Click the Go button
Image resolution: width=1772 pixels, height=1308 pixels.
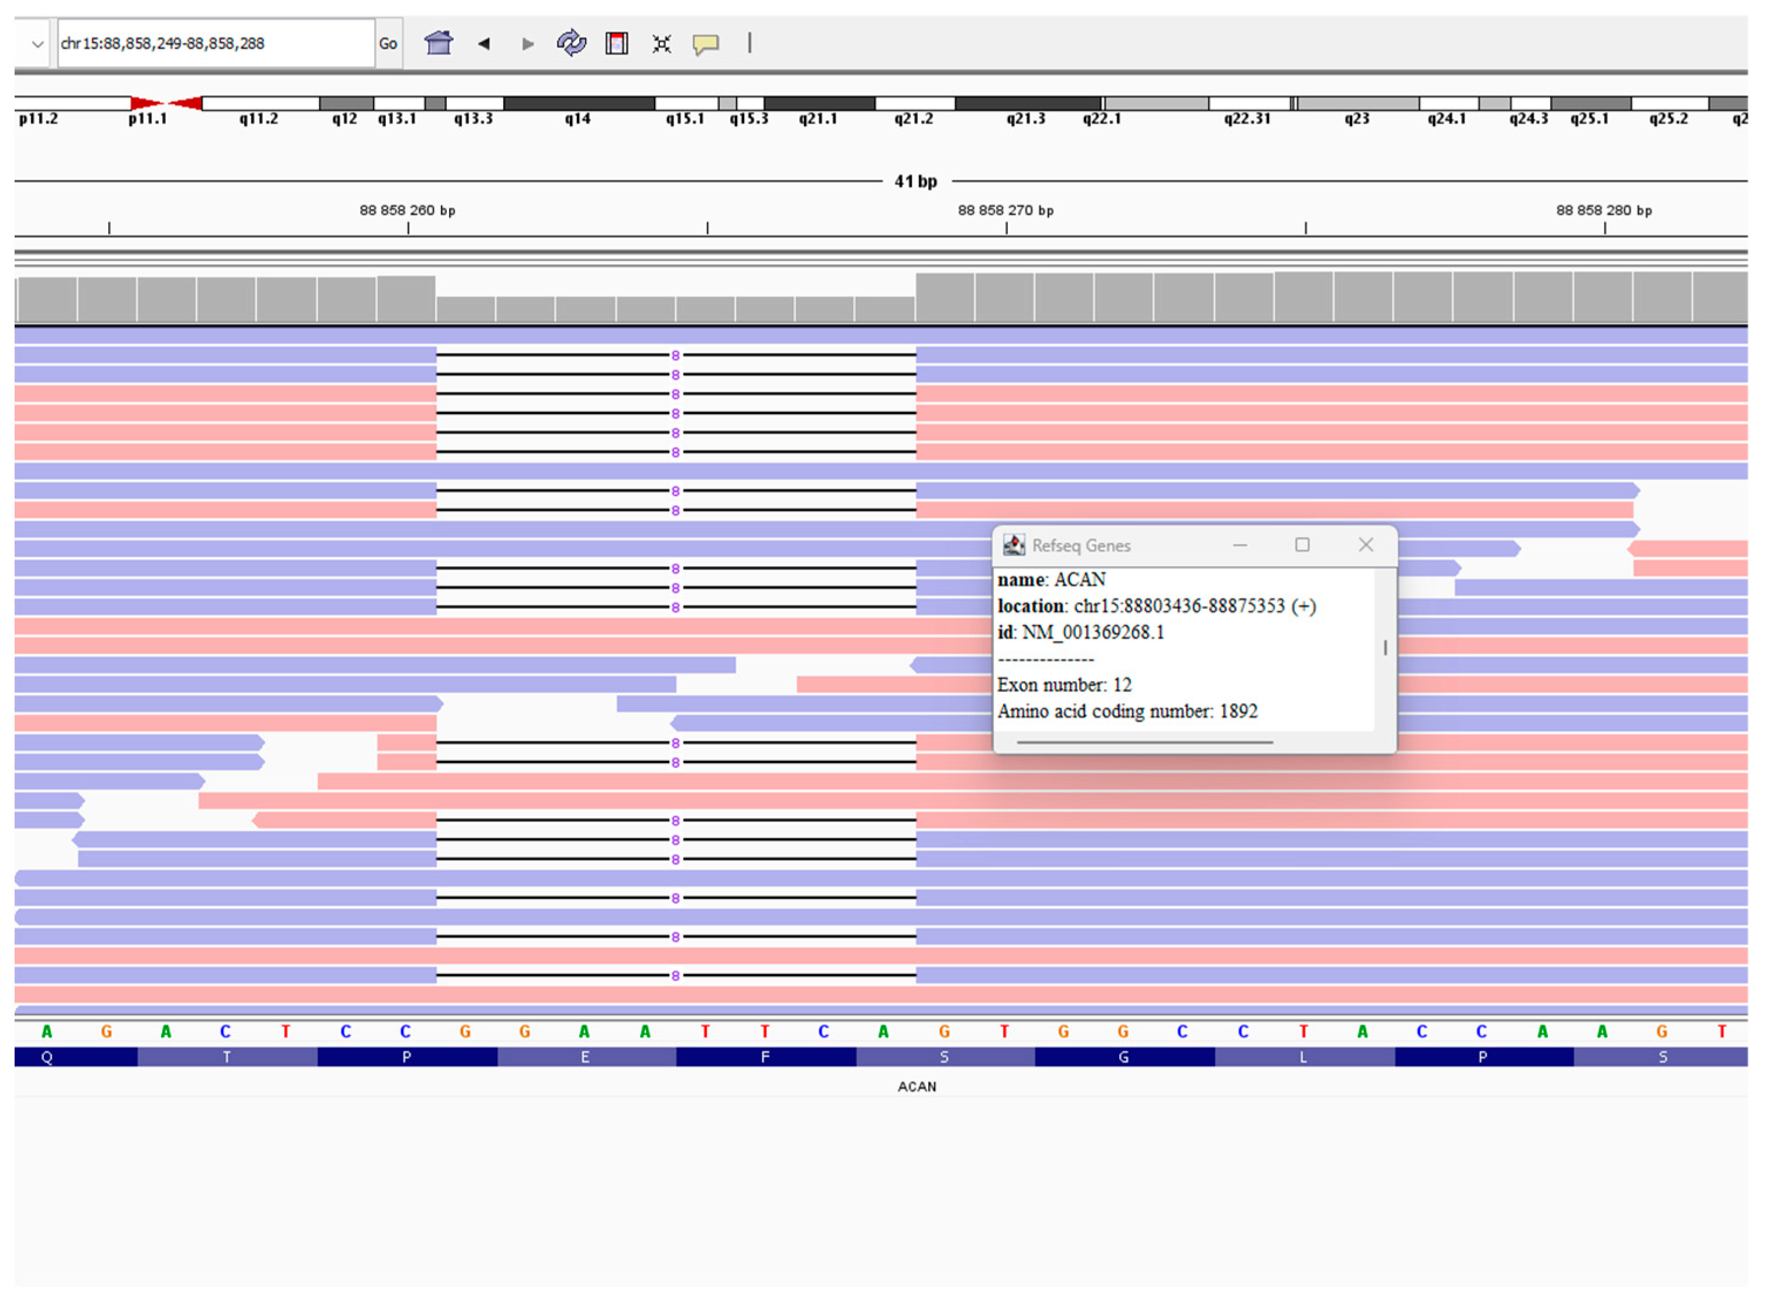click(x=388, y=43)
